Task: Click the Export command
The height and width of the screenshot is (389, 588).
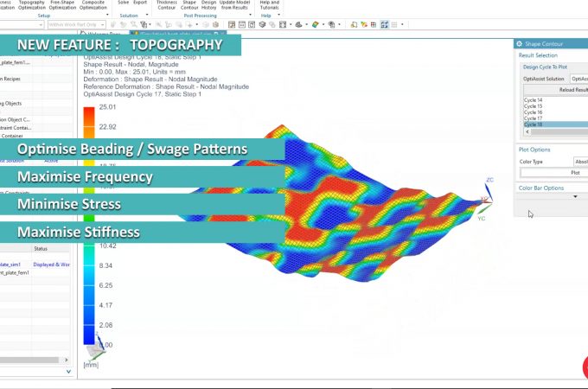Action: (x=140, y=3)
